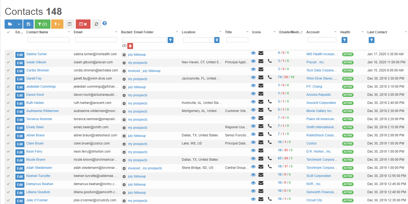The image size is (408, 204).
Task: Click the ACTIVE health badge for Keon Ferry
Action: 348,152
